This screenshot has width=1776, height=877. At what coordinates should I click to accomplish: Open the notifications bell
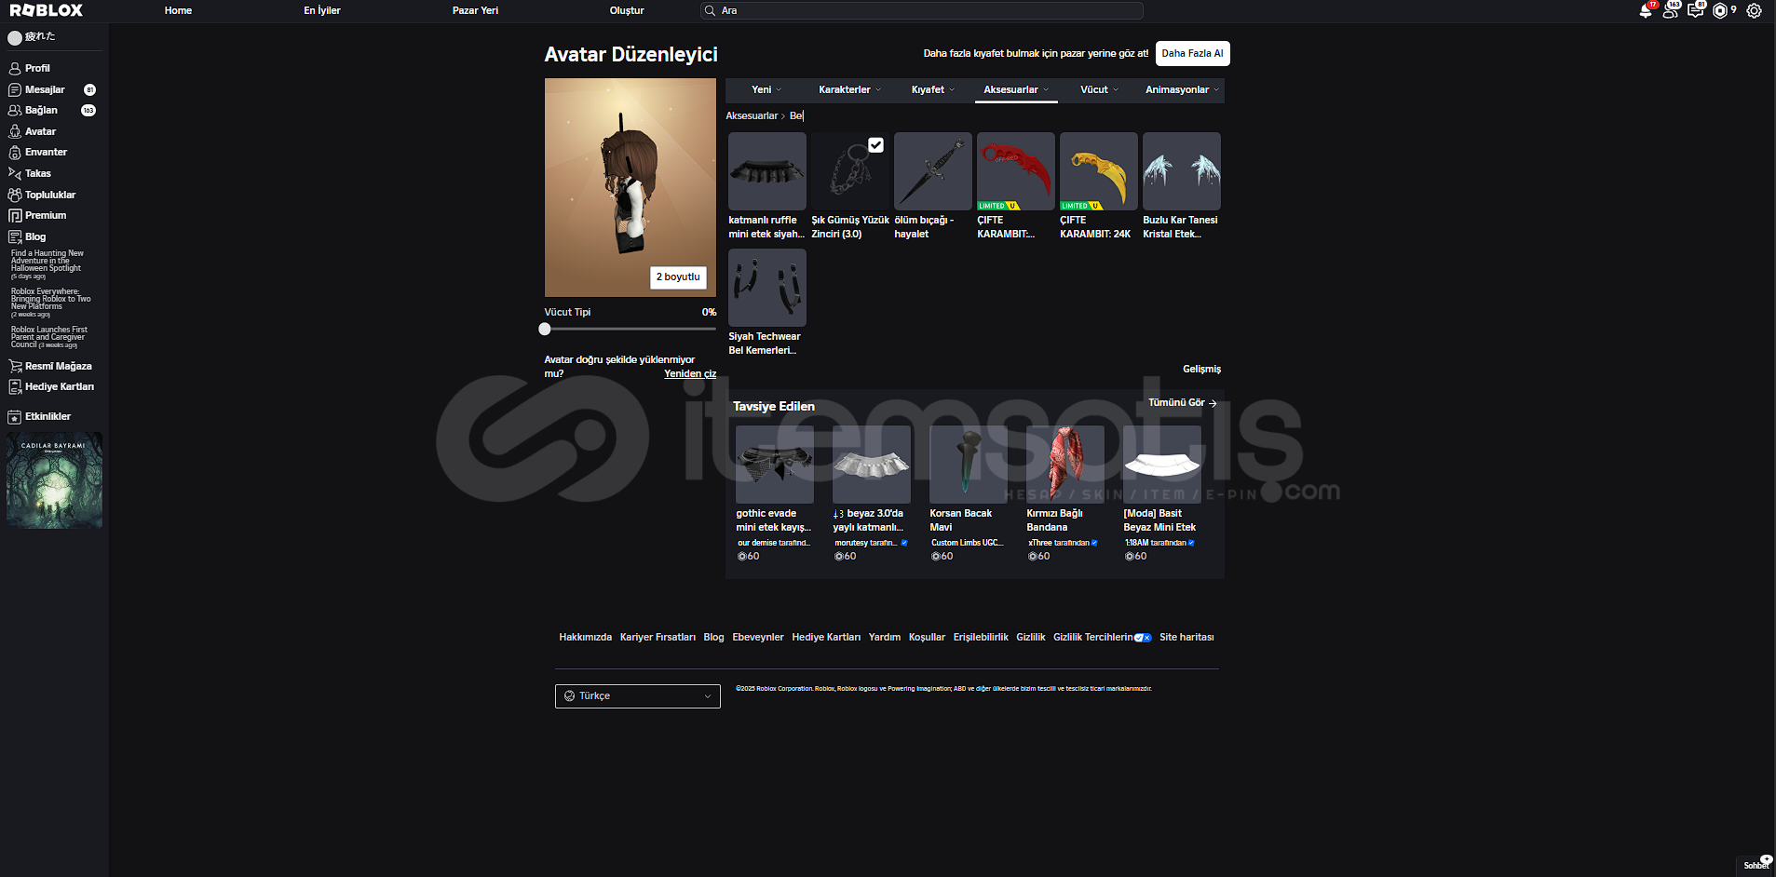(1646, 10)
